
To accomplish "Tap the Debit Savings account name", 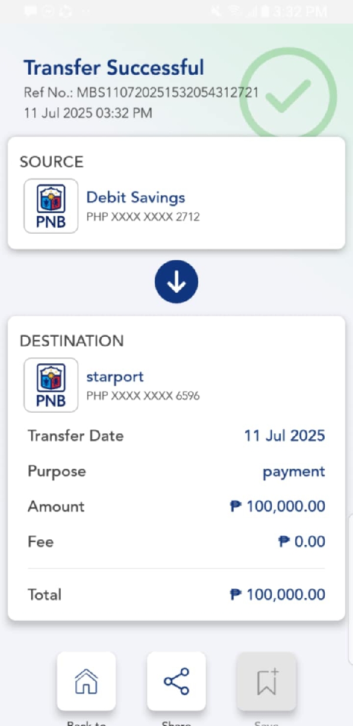I will click(136, 197).
